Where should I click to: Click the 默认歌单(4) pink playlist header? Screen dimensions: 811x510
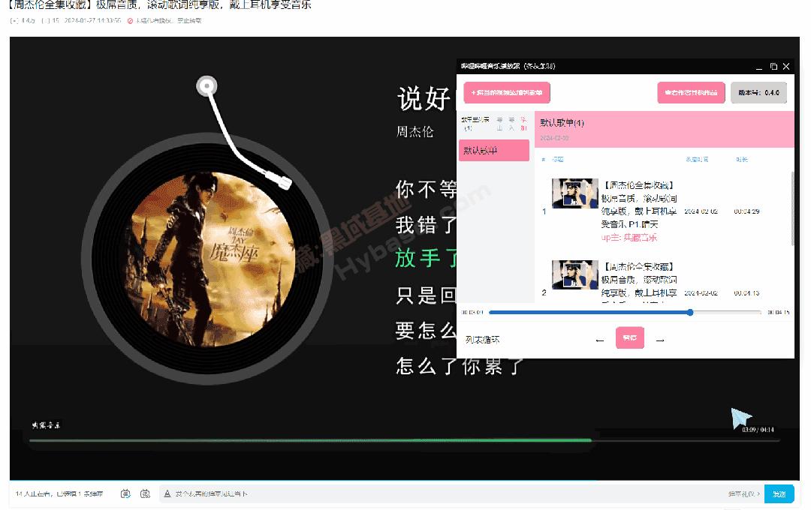click(664, 129)
